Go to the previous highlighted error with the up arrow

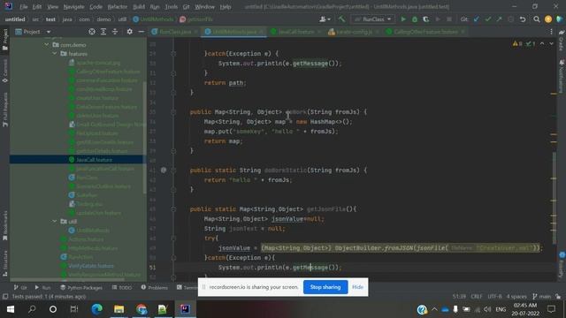(x=542, y=43)
